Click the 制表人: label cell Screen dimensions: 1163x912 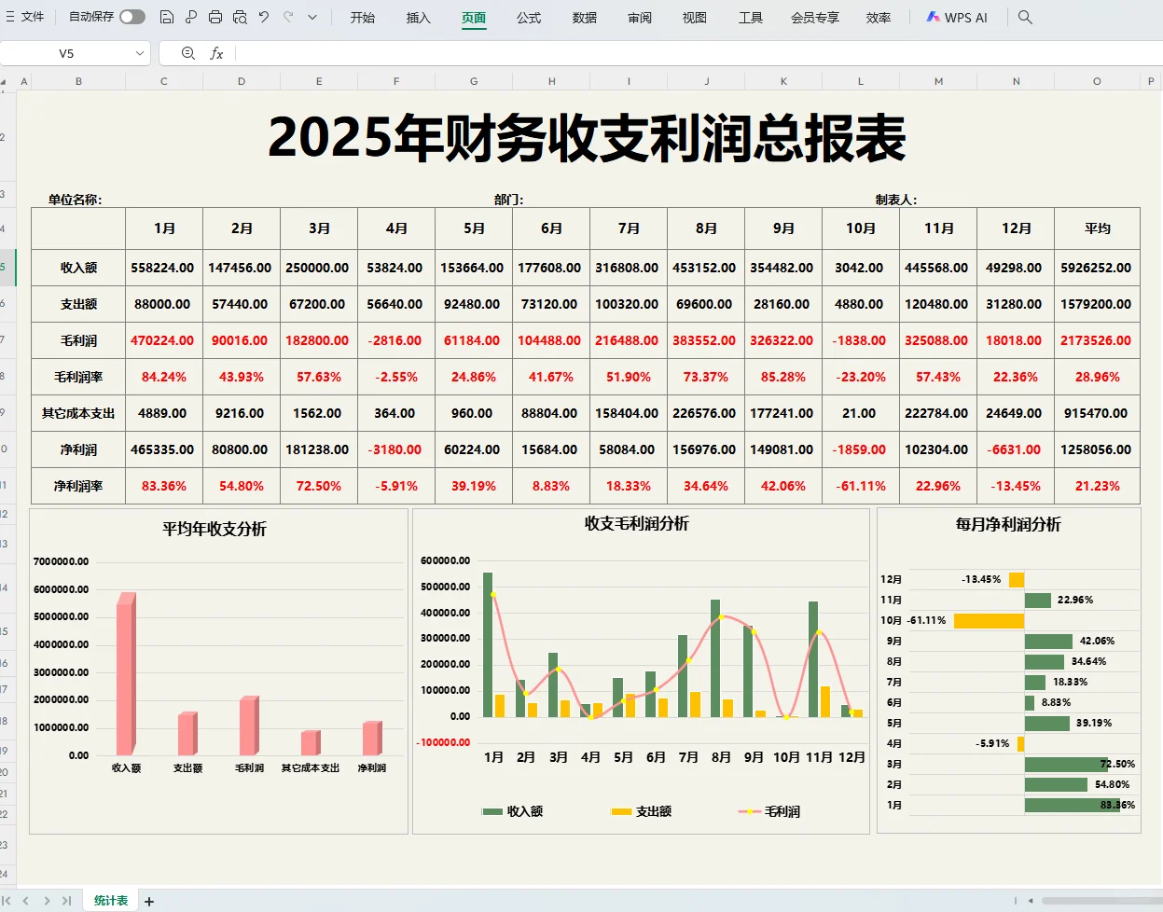coord(896,200)
